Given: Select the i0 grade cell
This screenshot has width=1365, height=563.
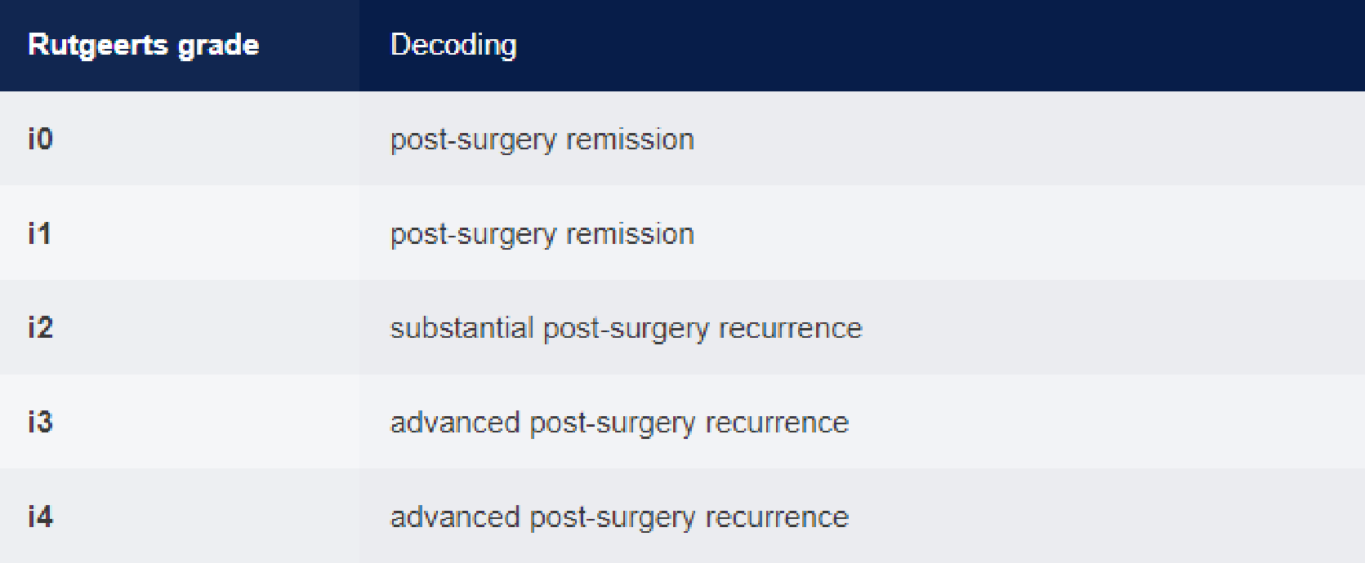Looking at the screenshot, I should [40, 139].
